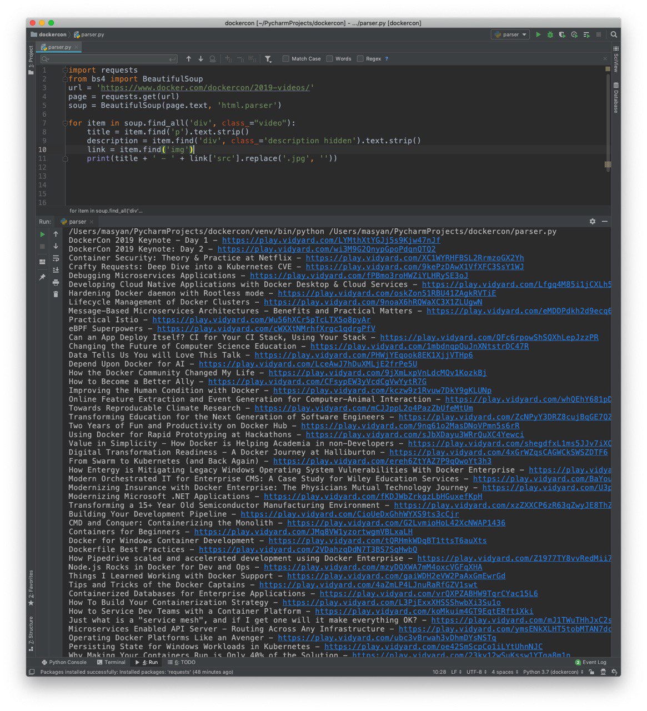Click editor vertical scrollbar marker

pyautogui.click(x=608, y=164)
